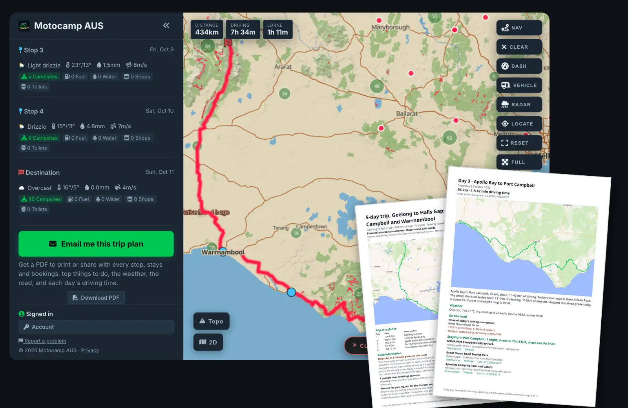Select the Stop 3 pin heading

[31, 50]
